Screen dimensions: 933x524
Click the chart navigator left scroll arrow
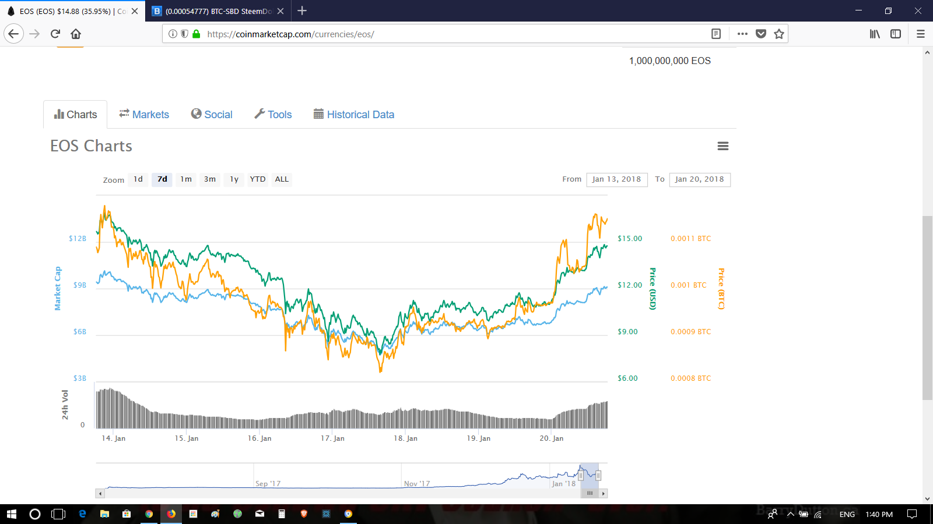pos(100,494)
